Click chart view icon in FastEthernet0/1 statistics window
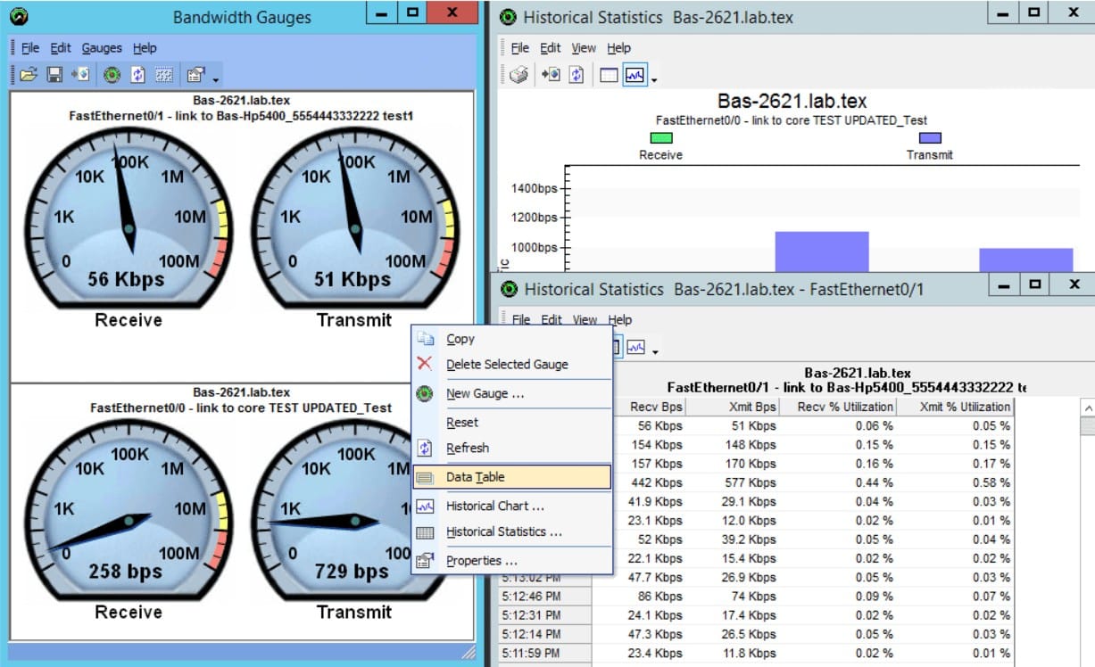This screenshot has width=1095, height=667. (x=636, y=346)
